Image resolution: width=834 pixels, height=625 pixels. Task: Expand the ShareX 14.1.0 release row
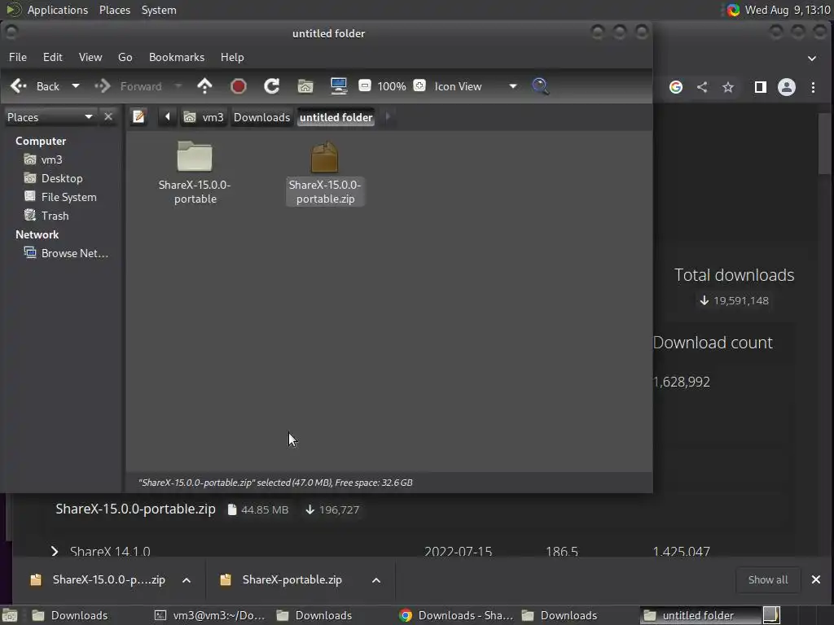(x=55, y=551)
